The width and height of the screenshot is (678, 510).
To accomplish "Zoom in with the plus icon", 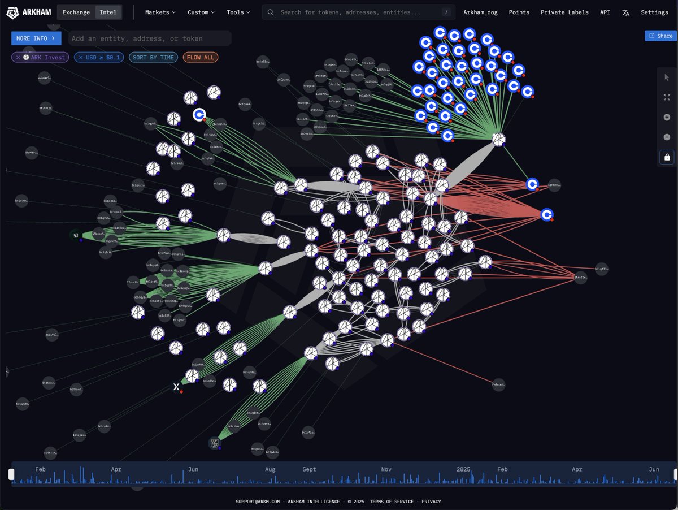I will click(667, 117).
